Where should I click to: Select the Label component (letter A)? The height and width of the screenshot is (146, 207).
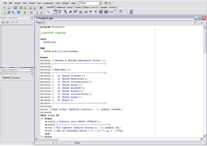pyautogui.click(x=70, y=12)
